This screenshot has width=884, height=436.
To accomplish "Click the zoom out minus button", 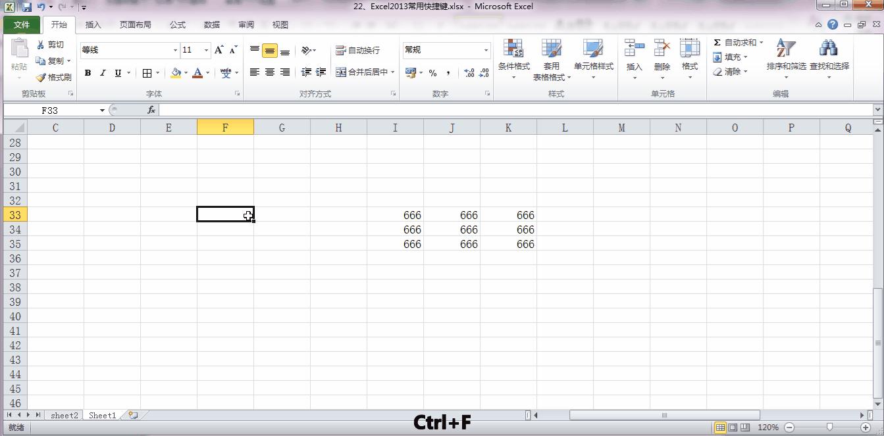I will point(789,427).
